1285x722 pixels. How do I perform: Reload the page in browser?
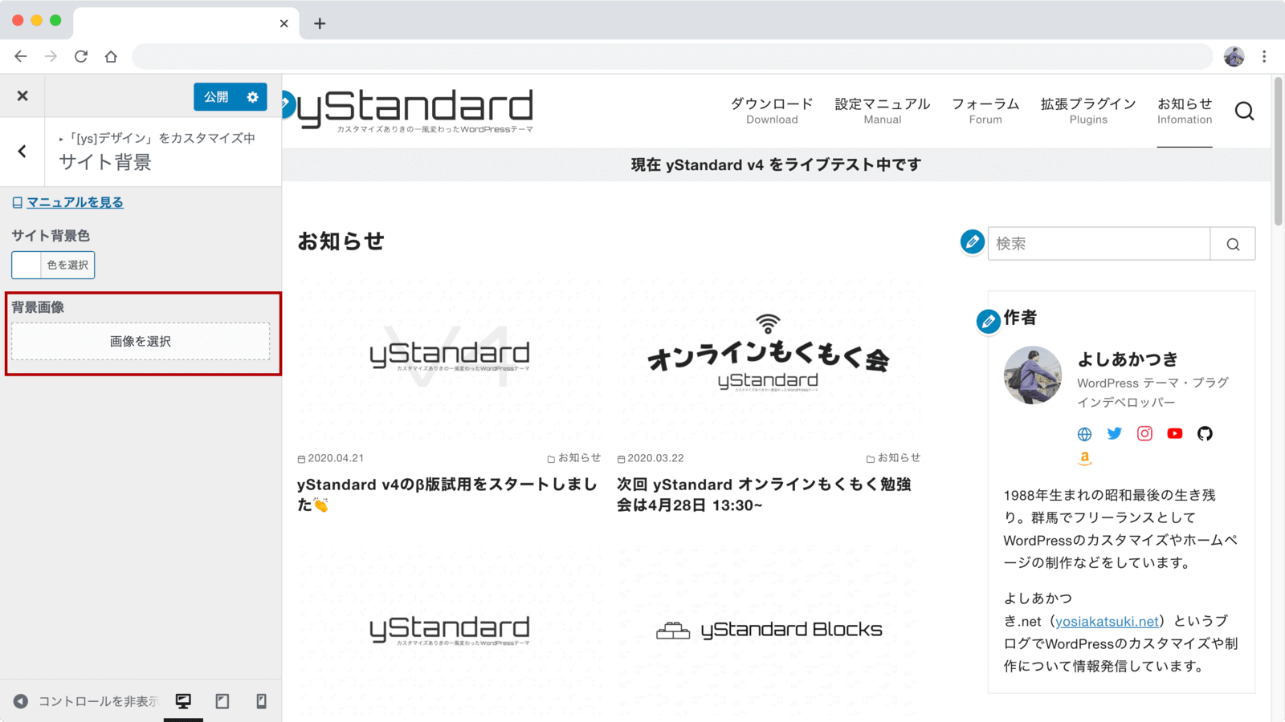tap(81, 56)
